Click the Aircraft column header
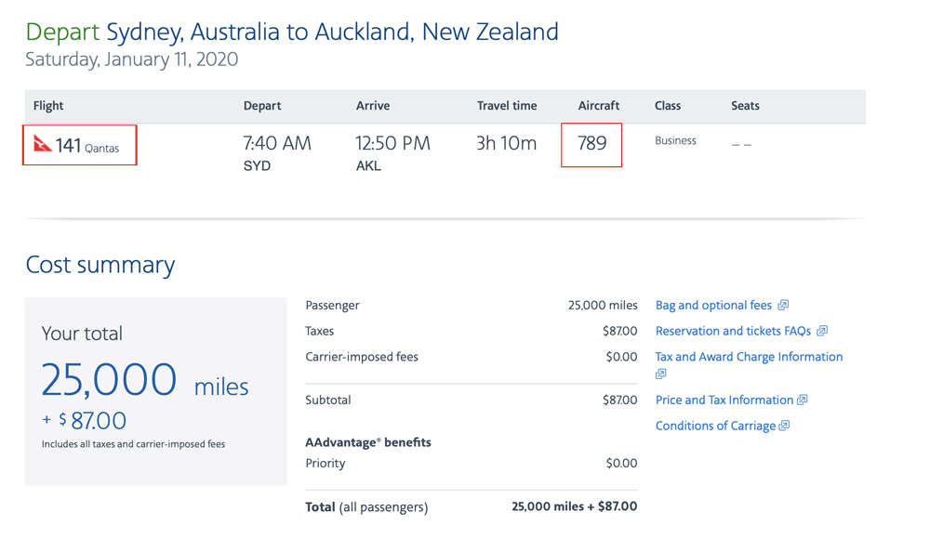The image size is (930, 538). pyautogui.click(x=598, y=106)
